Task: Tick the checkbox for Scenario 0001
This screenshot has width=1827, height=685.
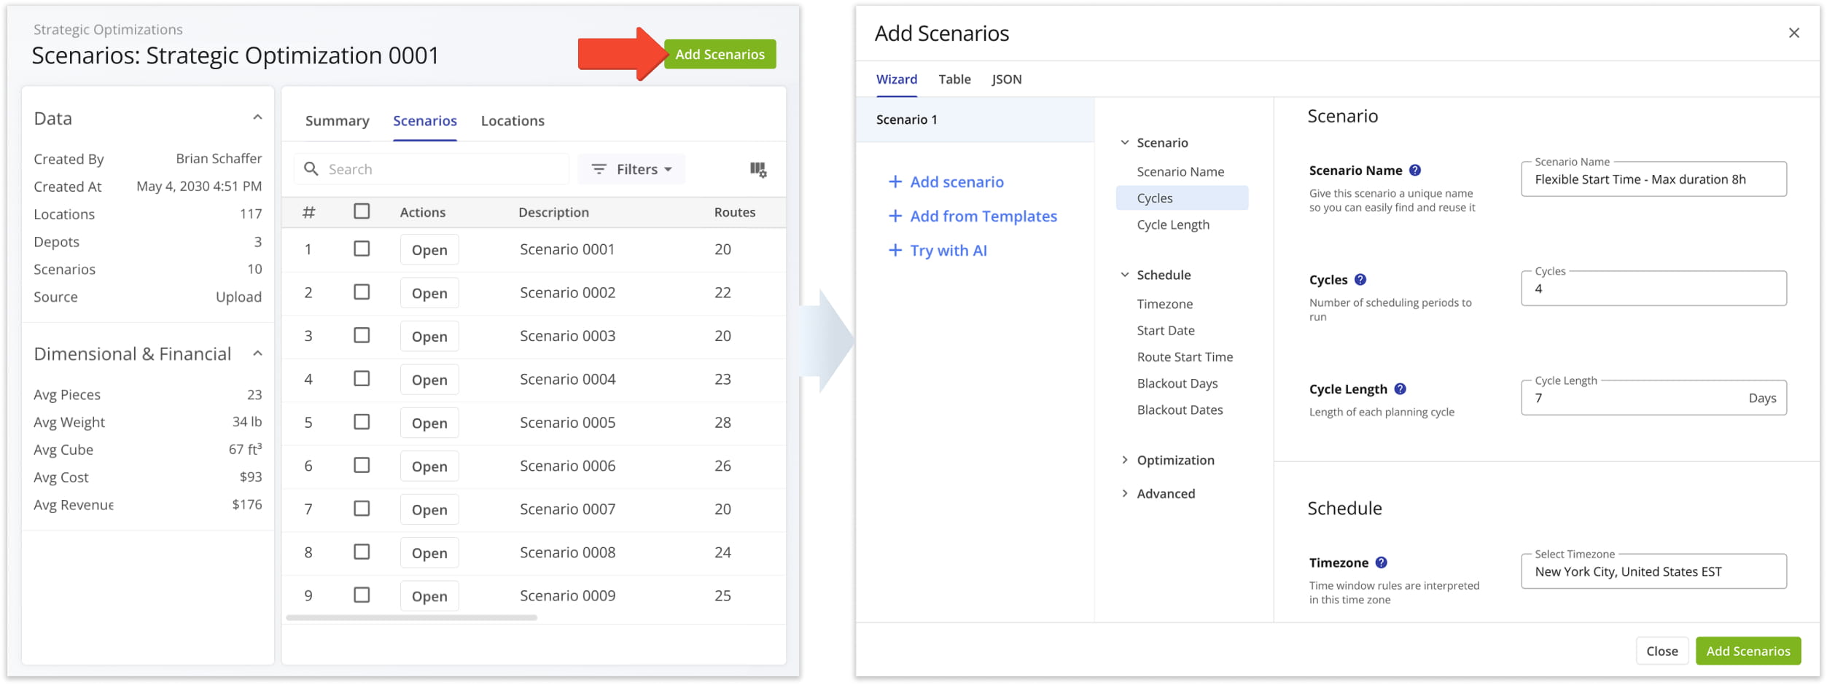Action: 362,249
